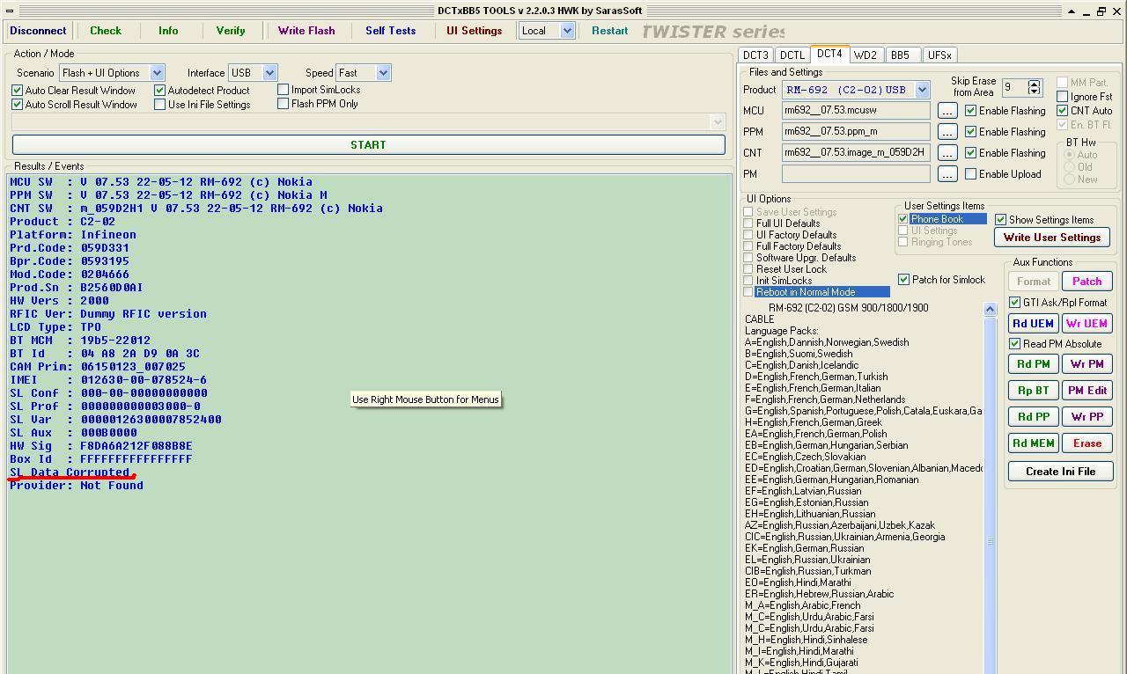
Task: Open the Scenario dropdown
Action: click(x=112, y=73)
